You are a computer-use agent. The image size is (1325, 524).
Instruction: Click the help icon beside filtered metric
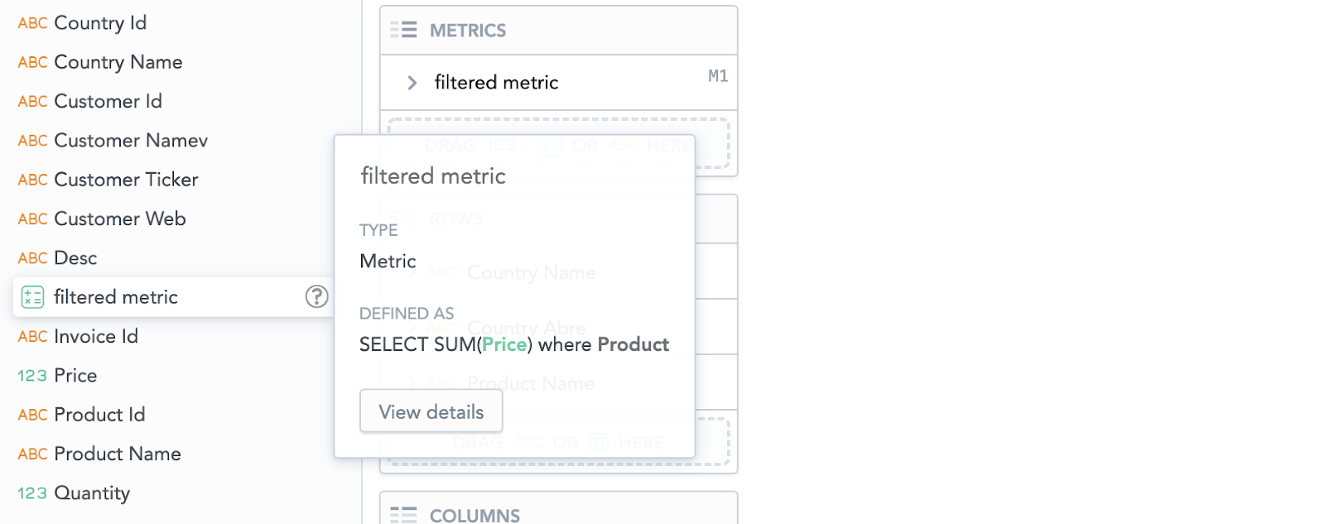tap(316, 296)
